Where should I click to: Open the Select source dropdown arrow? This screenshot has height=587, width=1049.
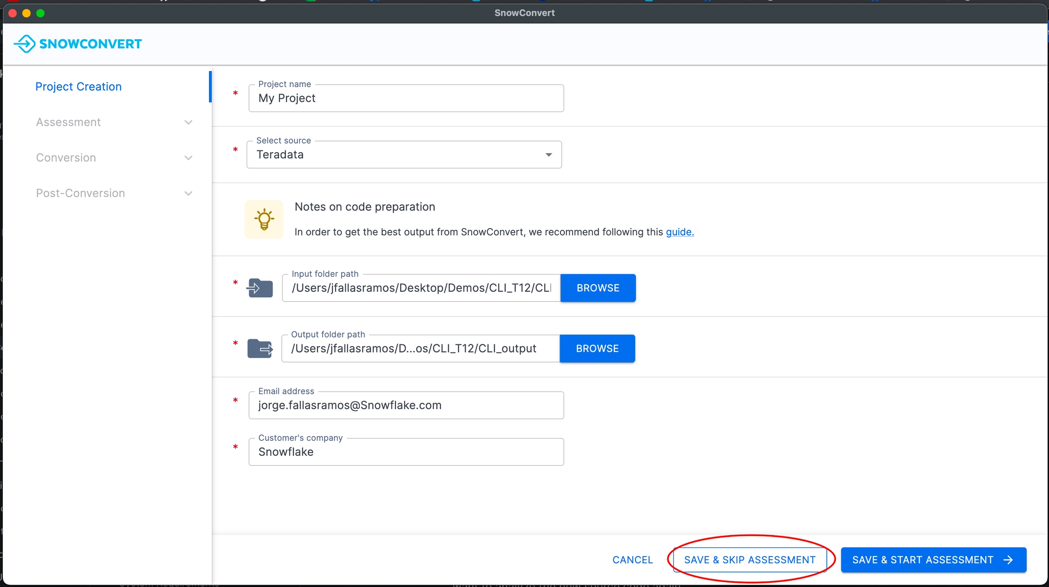pos(549,155)
